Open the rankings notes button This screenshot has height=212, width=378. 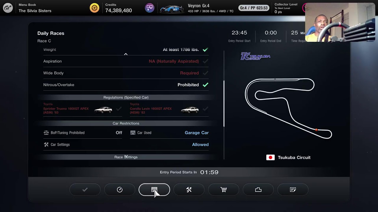(293, 190)
